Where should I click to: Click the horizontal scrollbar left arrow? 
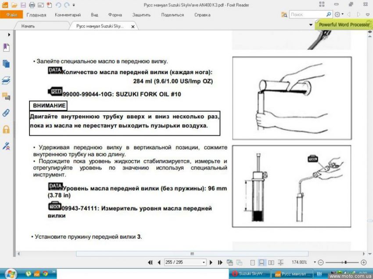coord(18,254)
